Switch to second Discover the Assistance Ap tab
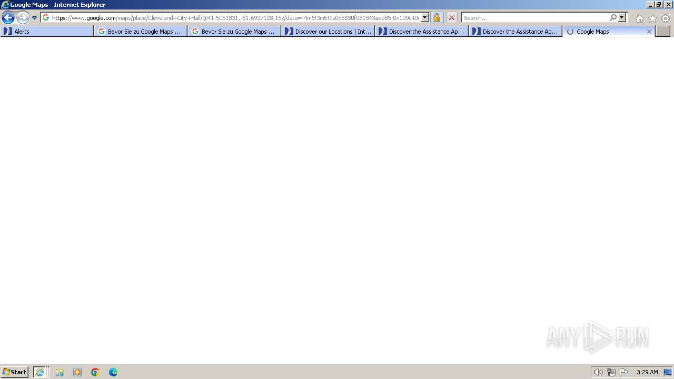The width and height of the screenshot is (674, 379). click(x=516, y=32)
